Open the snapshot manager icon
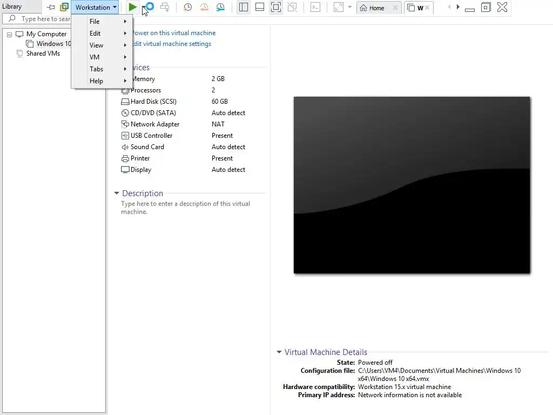The width and height of the screenshot is (553, 415). [220, 7]
